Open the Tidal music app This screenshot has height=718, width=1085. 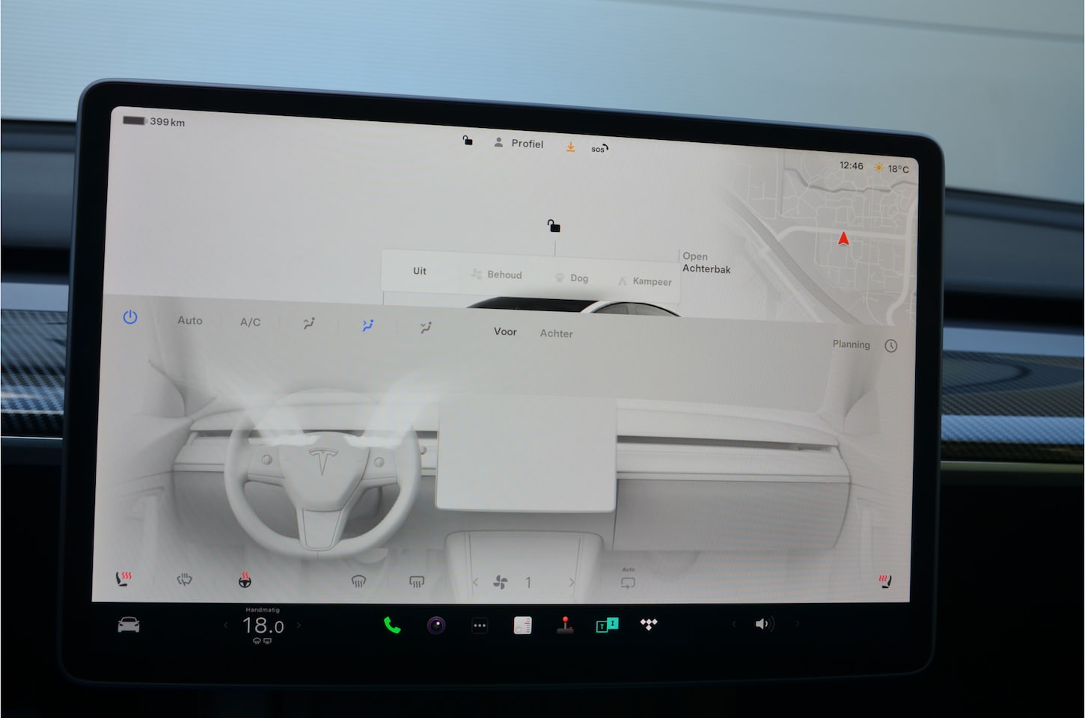coord(649,625)
